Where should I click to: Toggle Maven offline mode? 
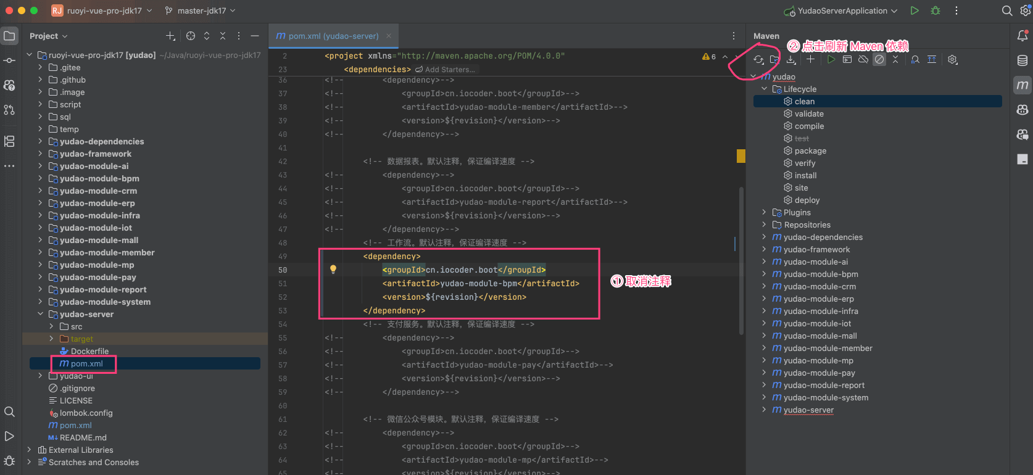863,60
